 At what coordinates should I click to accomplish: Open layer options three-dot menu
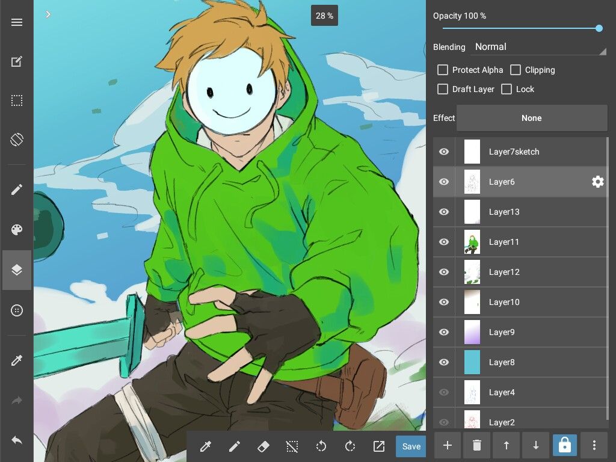click(594, 445)
